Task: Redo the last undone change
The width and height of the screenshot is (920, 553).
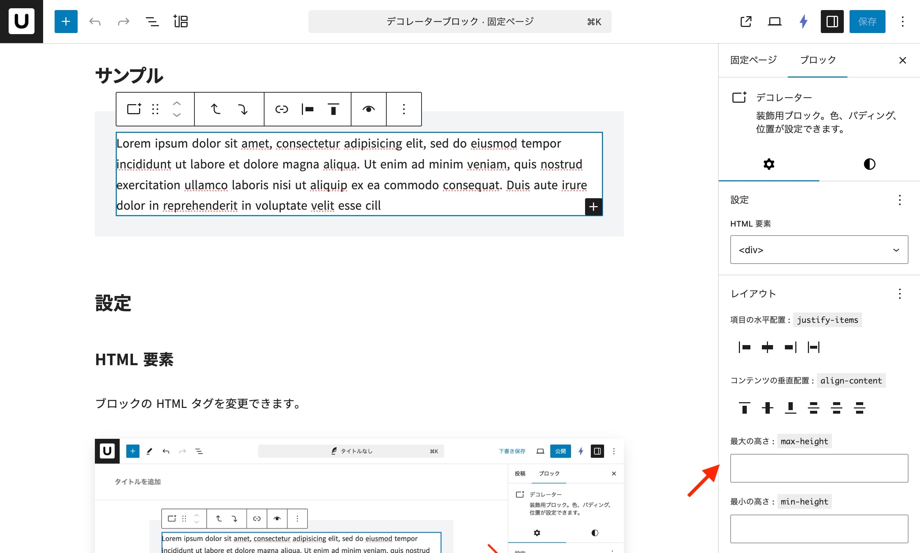Action: click(123, 21)
